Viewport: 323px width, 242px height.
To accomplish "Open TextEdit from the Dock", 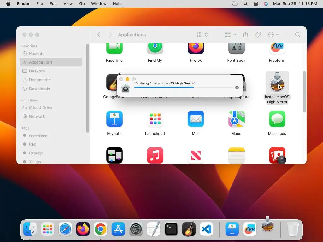I will point(154,229).
